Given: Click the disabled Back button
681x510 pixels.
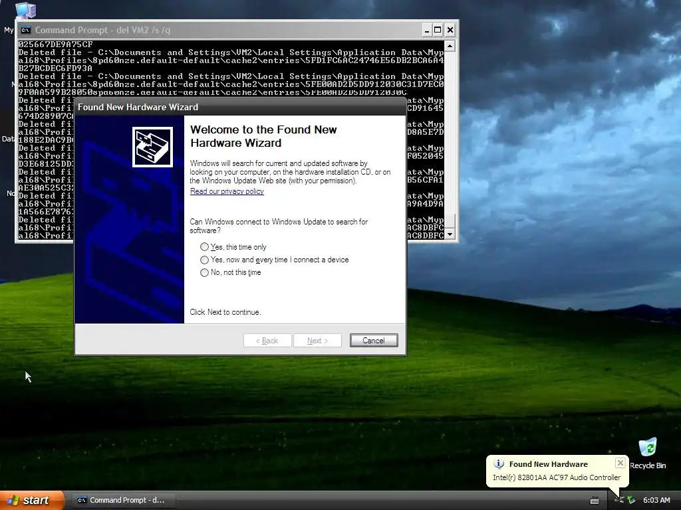Looking at the screenshot, I should tap(267, 341).
